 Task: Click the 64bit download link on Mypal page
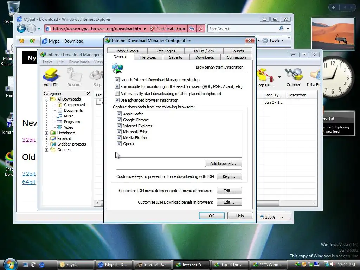29,182
